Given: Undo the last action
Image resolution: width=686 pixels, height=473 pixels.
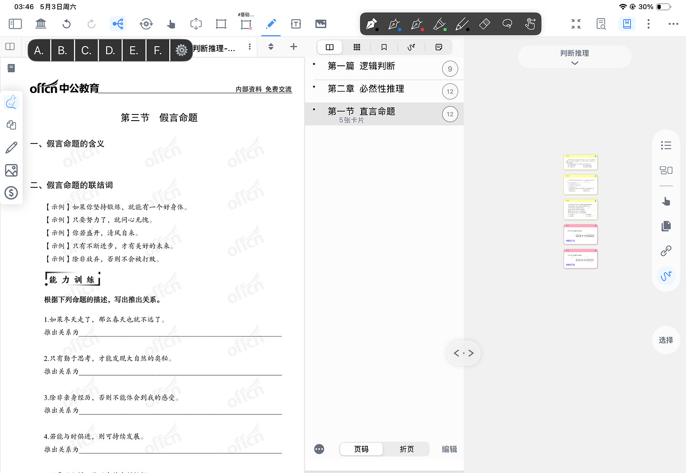Looking at the screenshot, I should pos(67,24).
